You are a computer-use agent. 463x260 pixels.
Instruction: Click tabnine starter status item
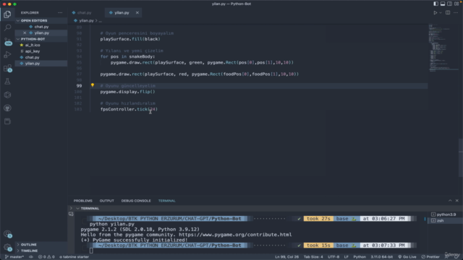click(74, 257)
